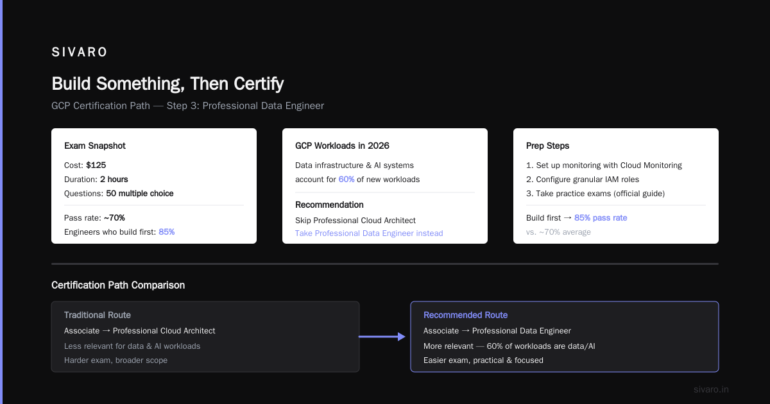The image size is (770, 404).
Task: Click the 'GCP Workloads in 2026' title
Action: click(x=342, y=146)
